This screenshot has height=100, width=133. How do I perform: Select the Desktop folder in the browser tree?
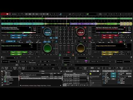click(9, 77)
